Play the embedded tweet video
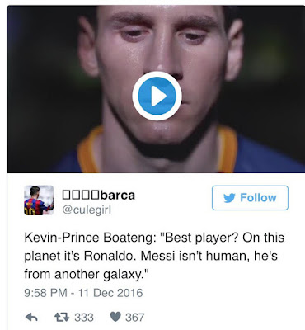This screenshot has height=330, width=305. point(157,96)
